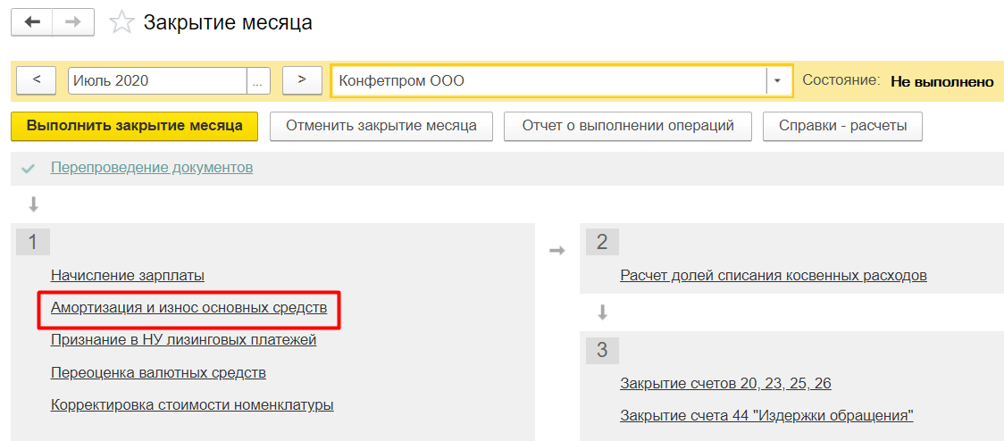Add page to favorites with star icon

(x=121, y=22)
